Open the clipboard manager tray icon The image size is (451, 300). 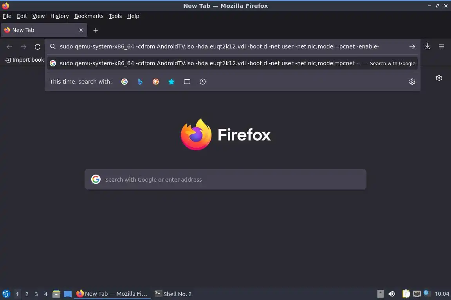tap(406, 294)
